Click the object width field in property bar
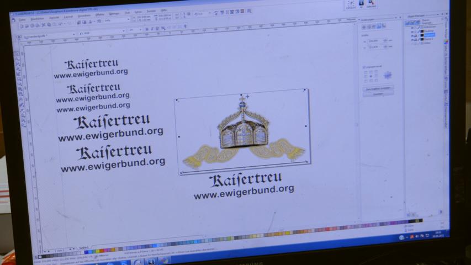 165,15
